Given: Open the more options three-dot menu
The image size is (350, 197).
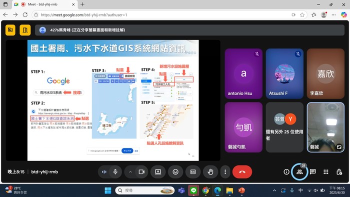Looking at the screenshot, I should (x=225, y=172).
